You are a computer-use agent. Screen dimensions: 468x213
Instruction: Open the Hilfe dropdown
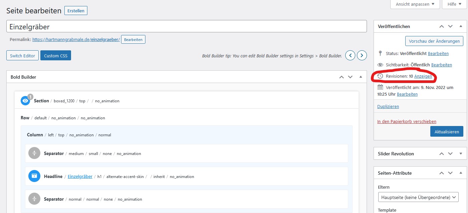pyautogui.click(x=454, y=4)
